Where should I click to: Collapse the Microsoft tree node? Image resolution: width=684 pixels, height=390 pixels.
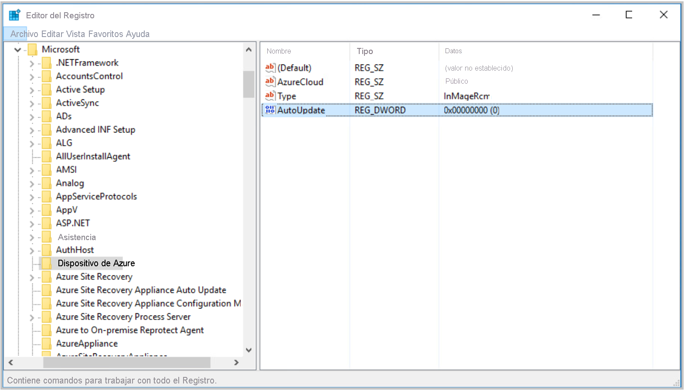18,50
